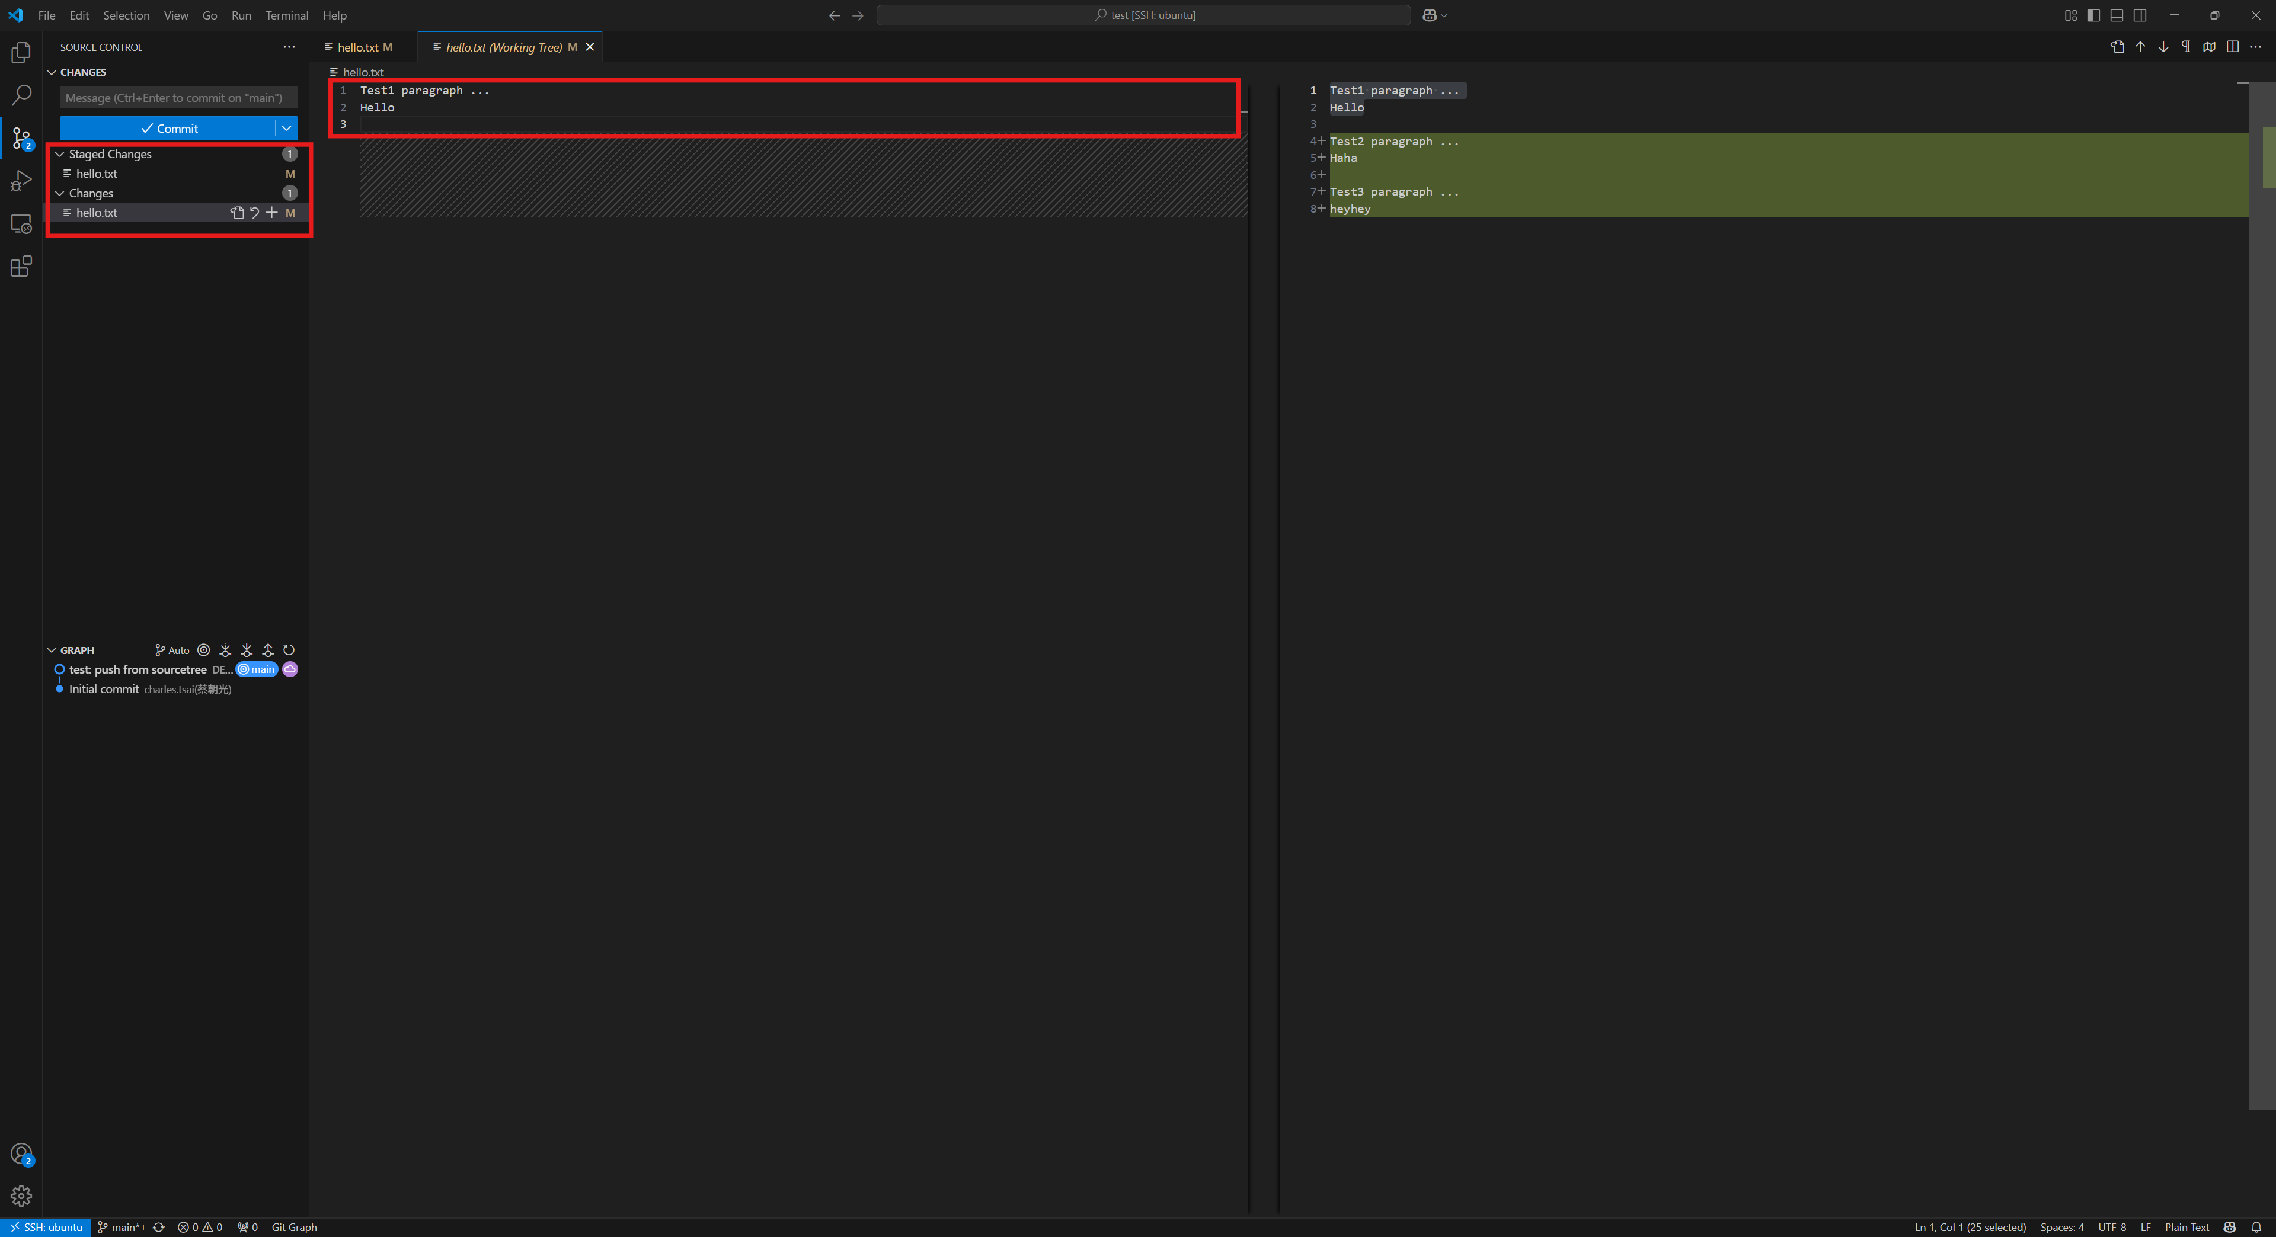Click the commit message input field

pos(177,97)
